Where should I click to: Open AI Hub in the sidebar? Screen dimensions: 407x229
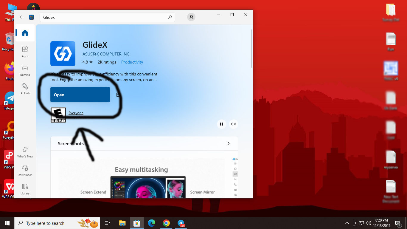[25, 89]
